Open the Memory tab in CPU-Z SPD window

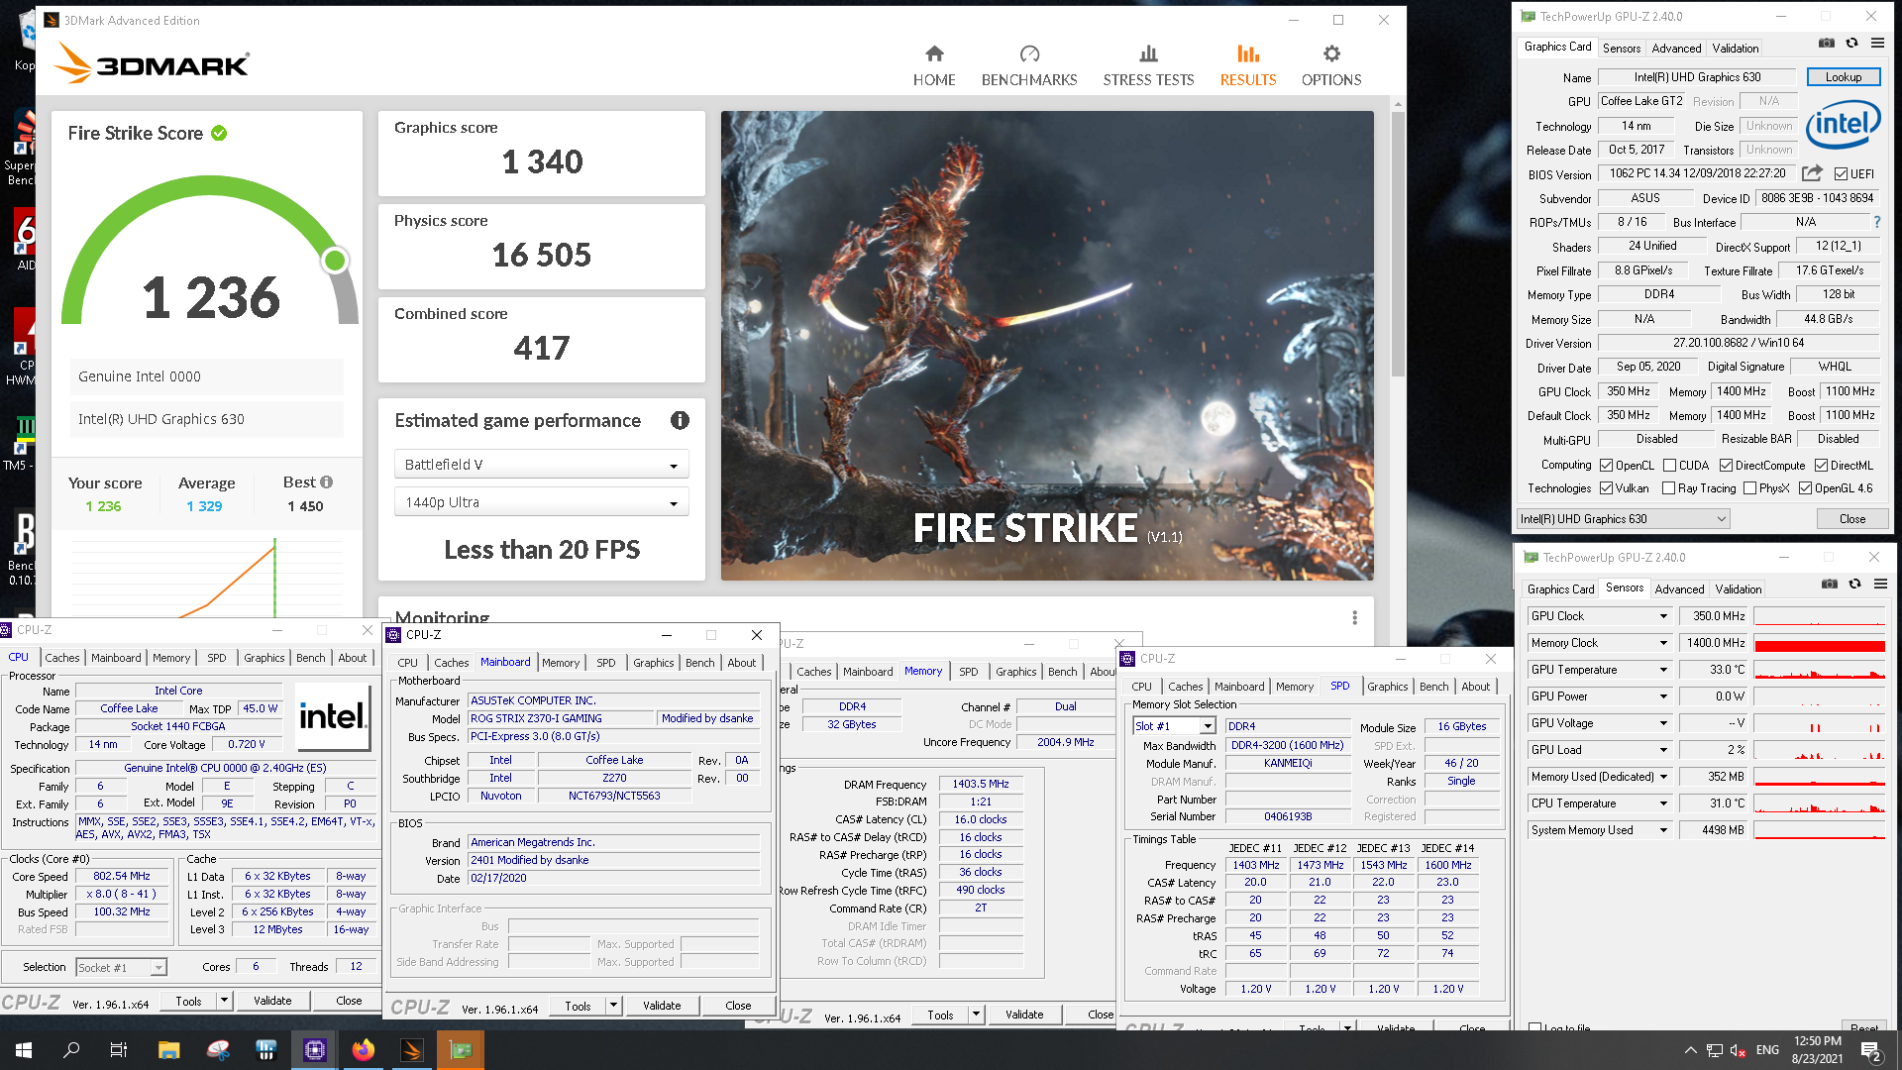click(1295, 687)
